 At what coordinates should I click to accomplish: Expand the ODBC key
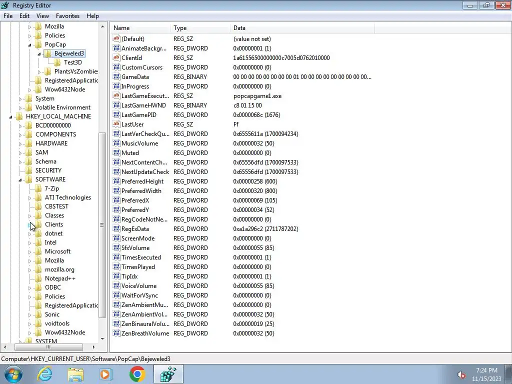coord(29,288)
